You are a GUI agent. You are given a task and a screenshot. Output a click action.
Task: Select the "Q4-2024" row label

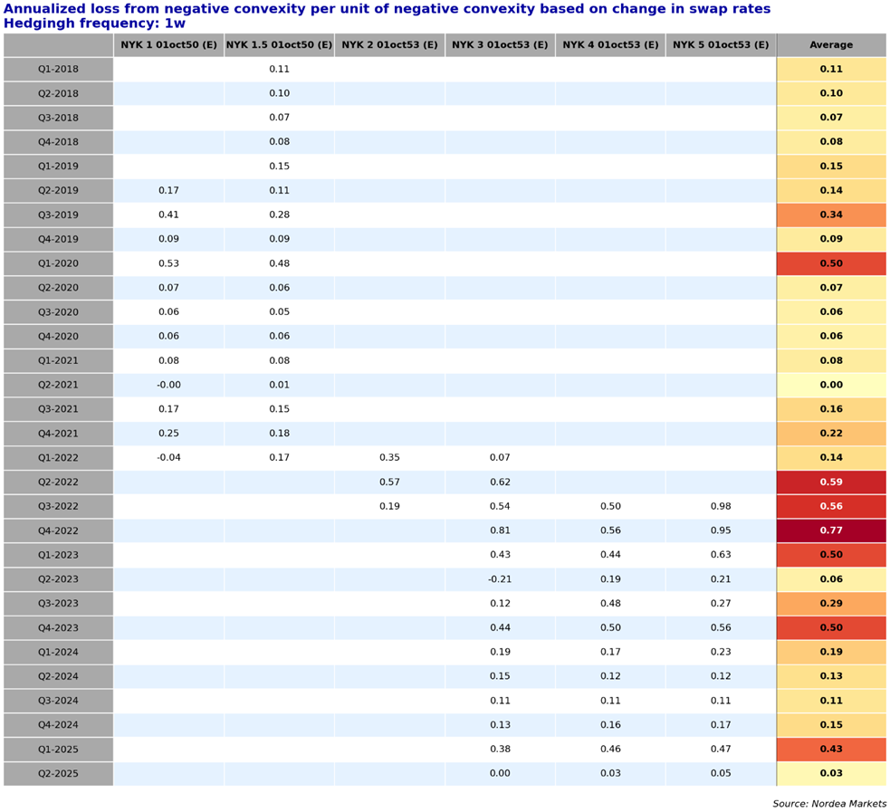[59, 724]
